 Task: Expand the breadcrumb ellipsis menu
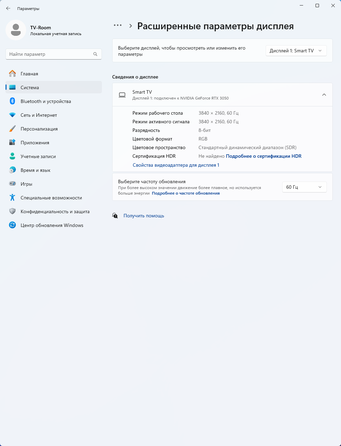click(118, 25)
